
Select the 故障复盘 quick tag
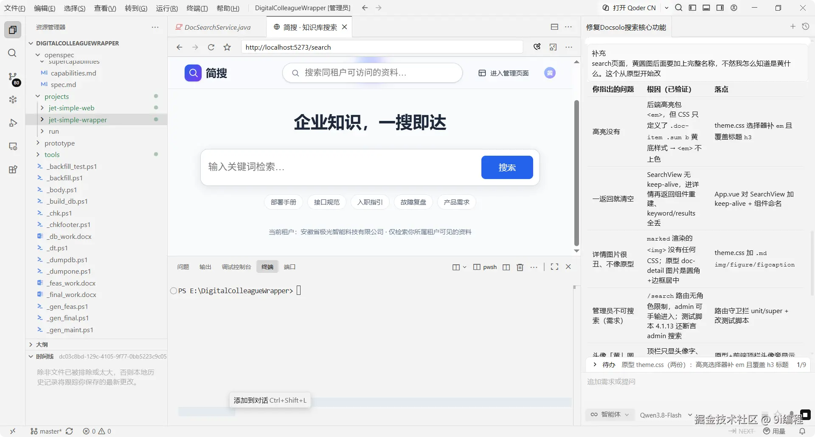(413, 202)
